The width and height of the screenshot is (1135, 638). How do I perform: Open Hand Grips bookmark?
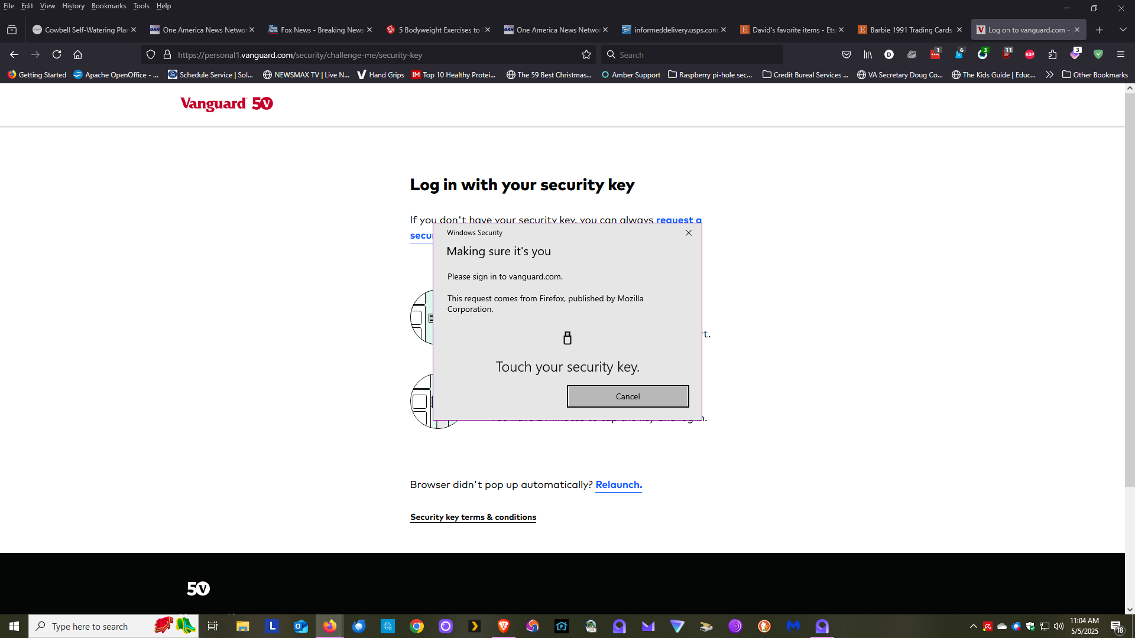[381, 74]
